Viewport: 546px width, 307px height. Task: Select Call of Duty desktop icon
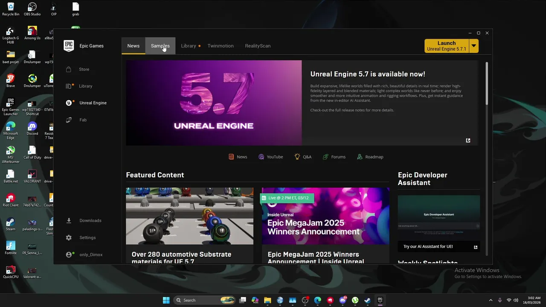coord(32,153)
